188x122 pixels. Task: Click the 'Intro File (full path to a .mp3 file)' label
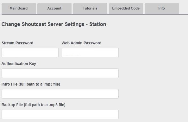[31, 84]
